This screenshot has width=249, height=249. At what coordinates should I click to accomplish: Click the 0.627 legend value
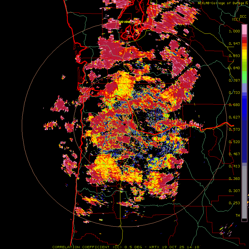tap(234, 117)
